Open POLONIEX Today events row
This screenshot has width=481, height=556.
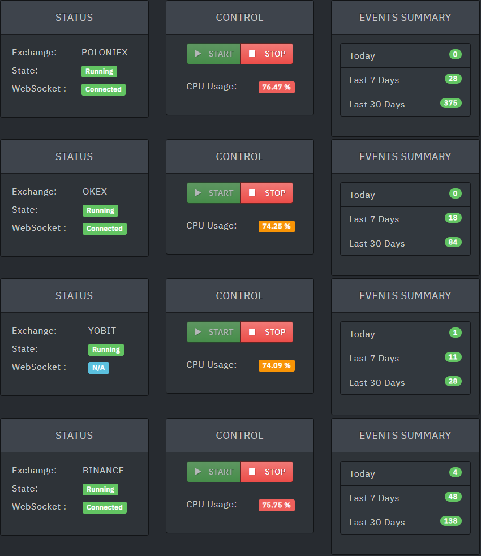coord(405,55)
